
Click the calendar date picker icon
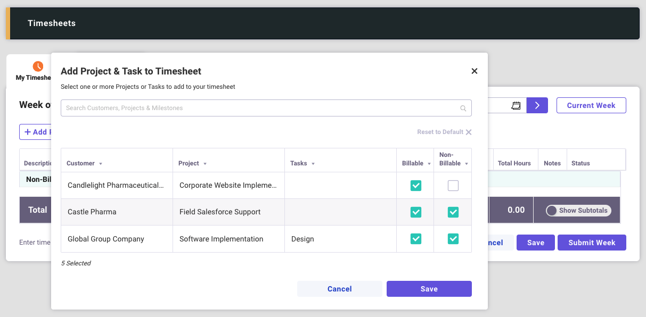coord(516,105)
